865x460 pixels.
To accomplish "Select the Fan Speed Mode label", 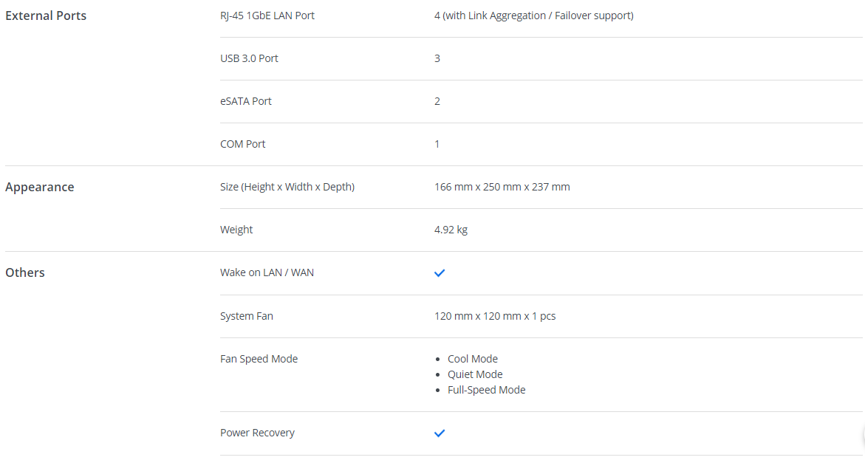I will click(x=259, y=359).
